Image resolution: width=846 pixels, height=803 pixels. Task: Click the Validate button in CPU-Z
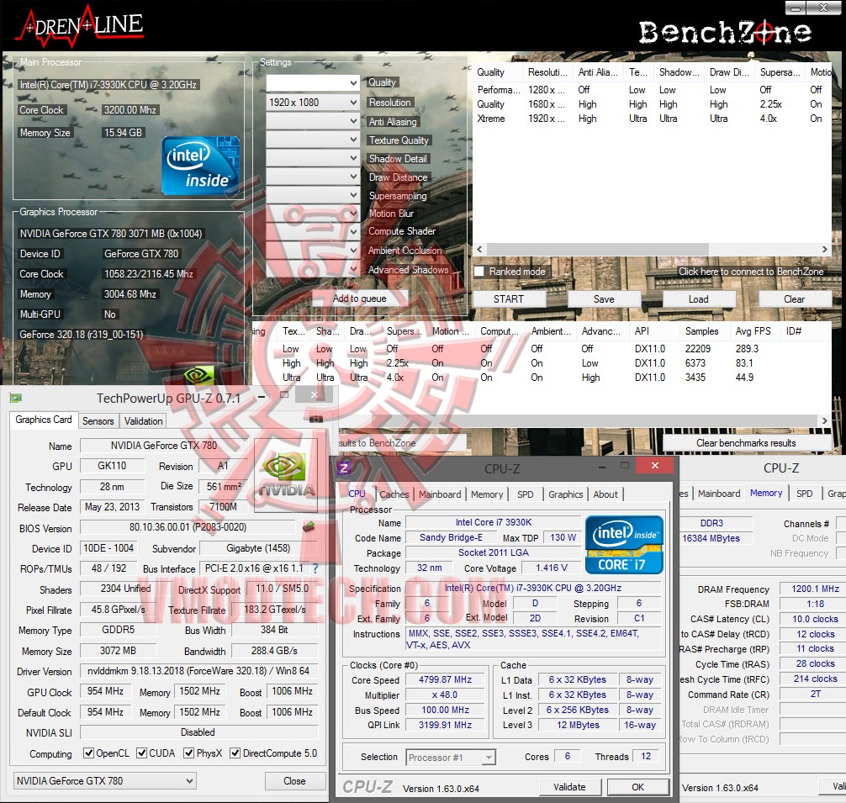569,787
